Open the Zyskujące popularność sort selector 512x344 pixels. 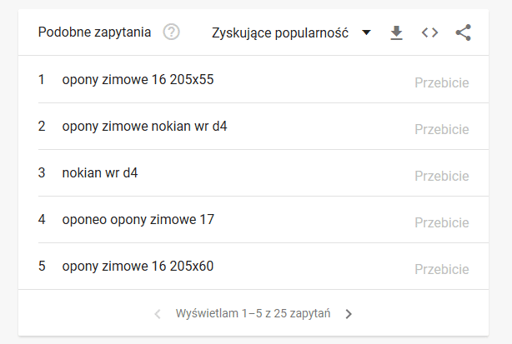click(x=291, y=32)
